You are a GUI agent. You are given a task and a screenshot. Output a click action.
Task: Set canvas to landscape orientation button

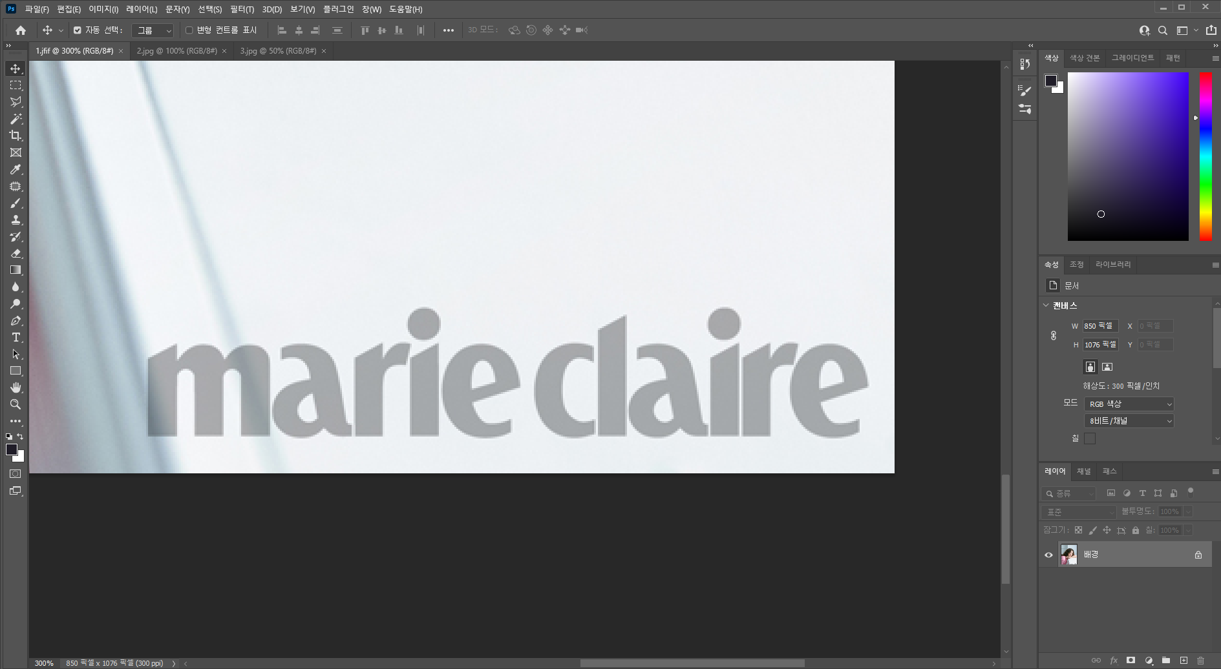coord(1107,367)
